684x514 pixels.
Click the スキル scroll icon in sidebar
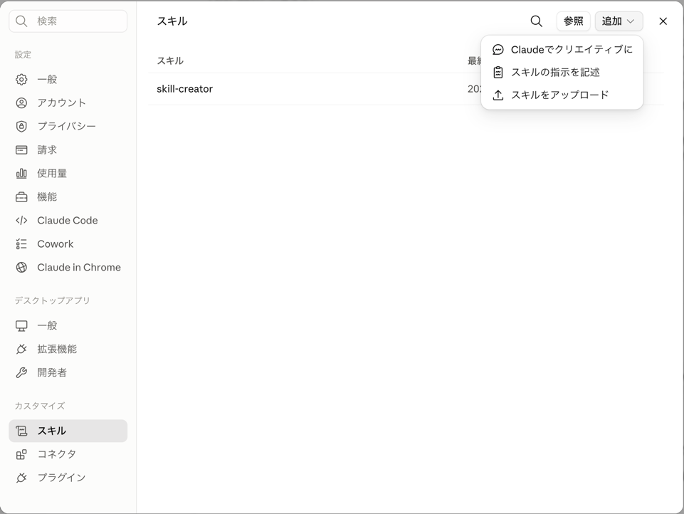point(21,431)
